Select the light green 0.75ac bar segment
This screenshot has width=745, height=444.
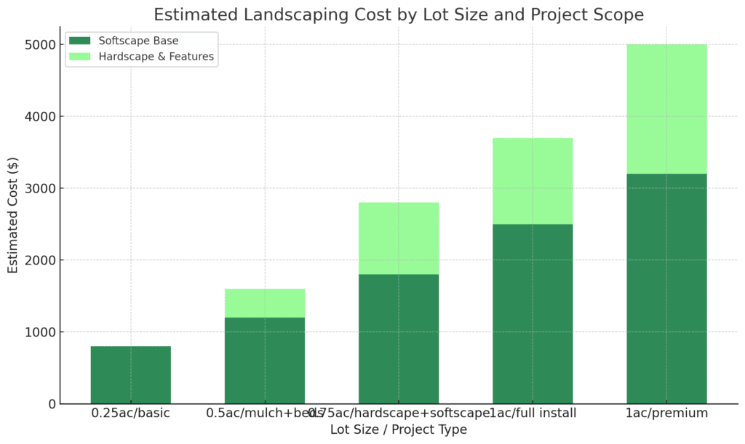399,238
